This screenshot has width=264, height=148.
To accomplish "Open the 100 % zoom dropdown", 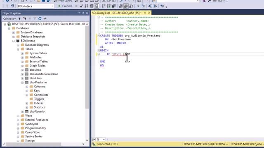I will pyautogui.click(x=104, y=139).
